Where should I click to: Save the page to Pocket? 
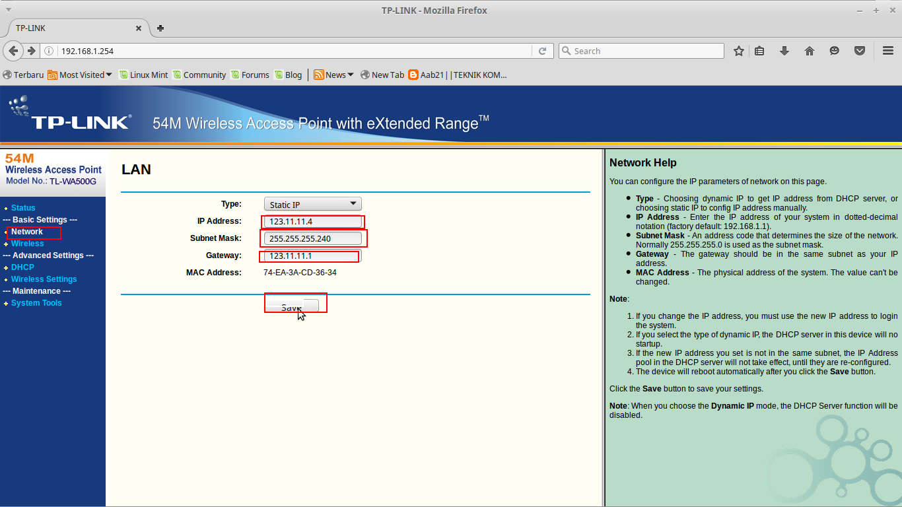pyautogui.click(x=860, y=51)
